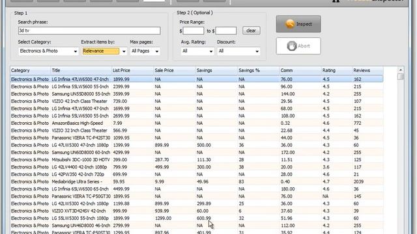
Task: Click commission 0.32 cell
Action: click(285, 123)
